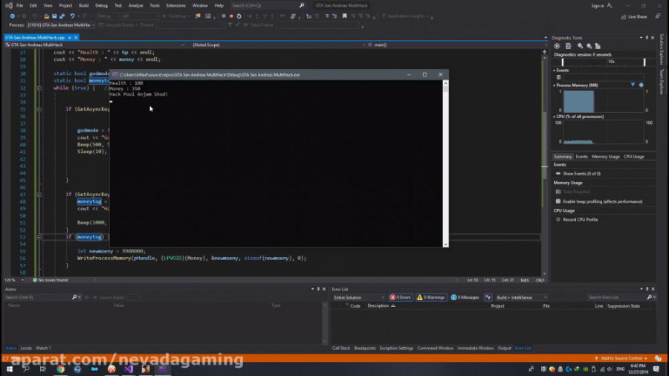Open the Breakpoints tab
This screenshot has width=669, height=376.
click(365, 349)
